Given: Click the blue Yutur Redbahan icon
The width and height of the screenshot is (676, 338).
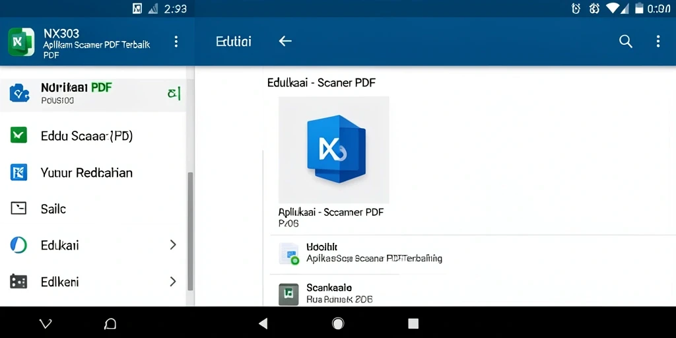Looking at the screenshot, I should 18,172.
